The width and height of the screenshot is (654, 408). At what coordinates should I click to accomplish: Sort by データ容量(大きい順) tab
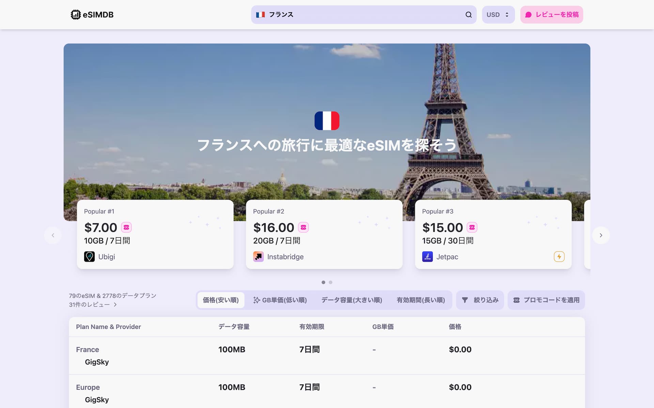352,300
